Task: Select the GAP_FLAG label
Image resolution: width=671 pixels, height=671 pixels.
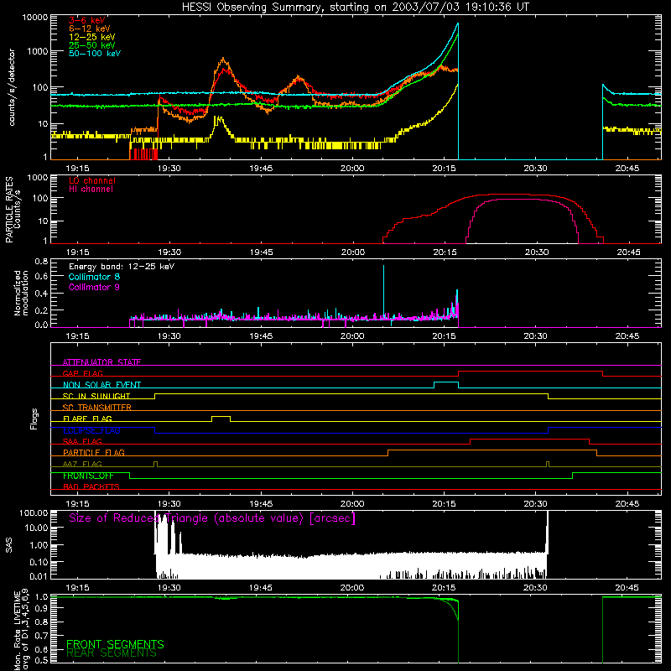Action: tap(82, 373)
